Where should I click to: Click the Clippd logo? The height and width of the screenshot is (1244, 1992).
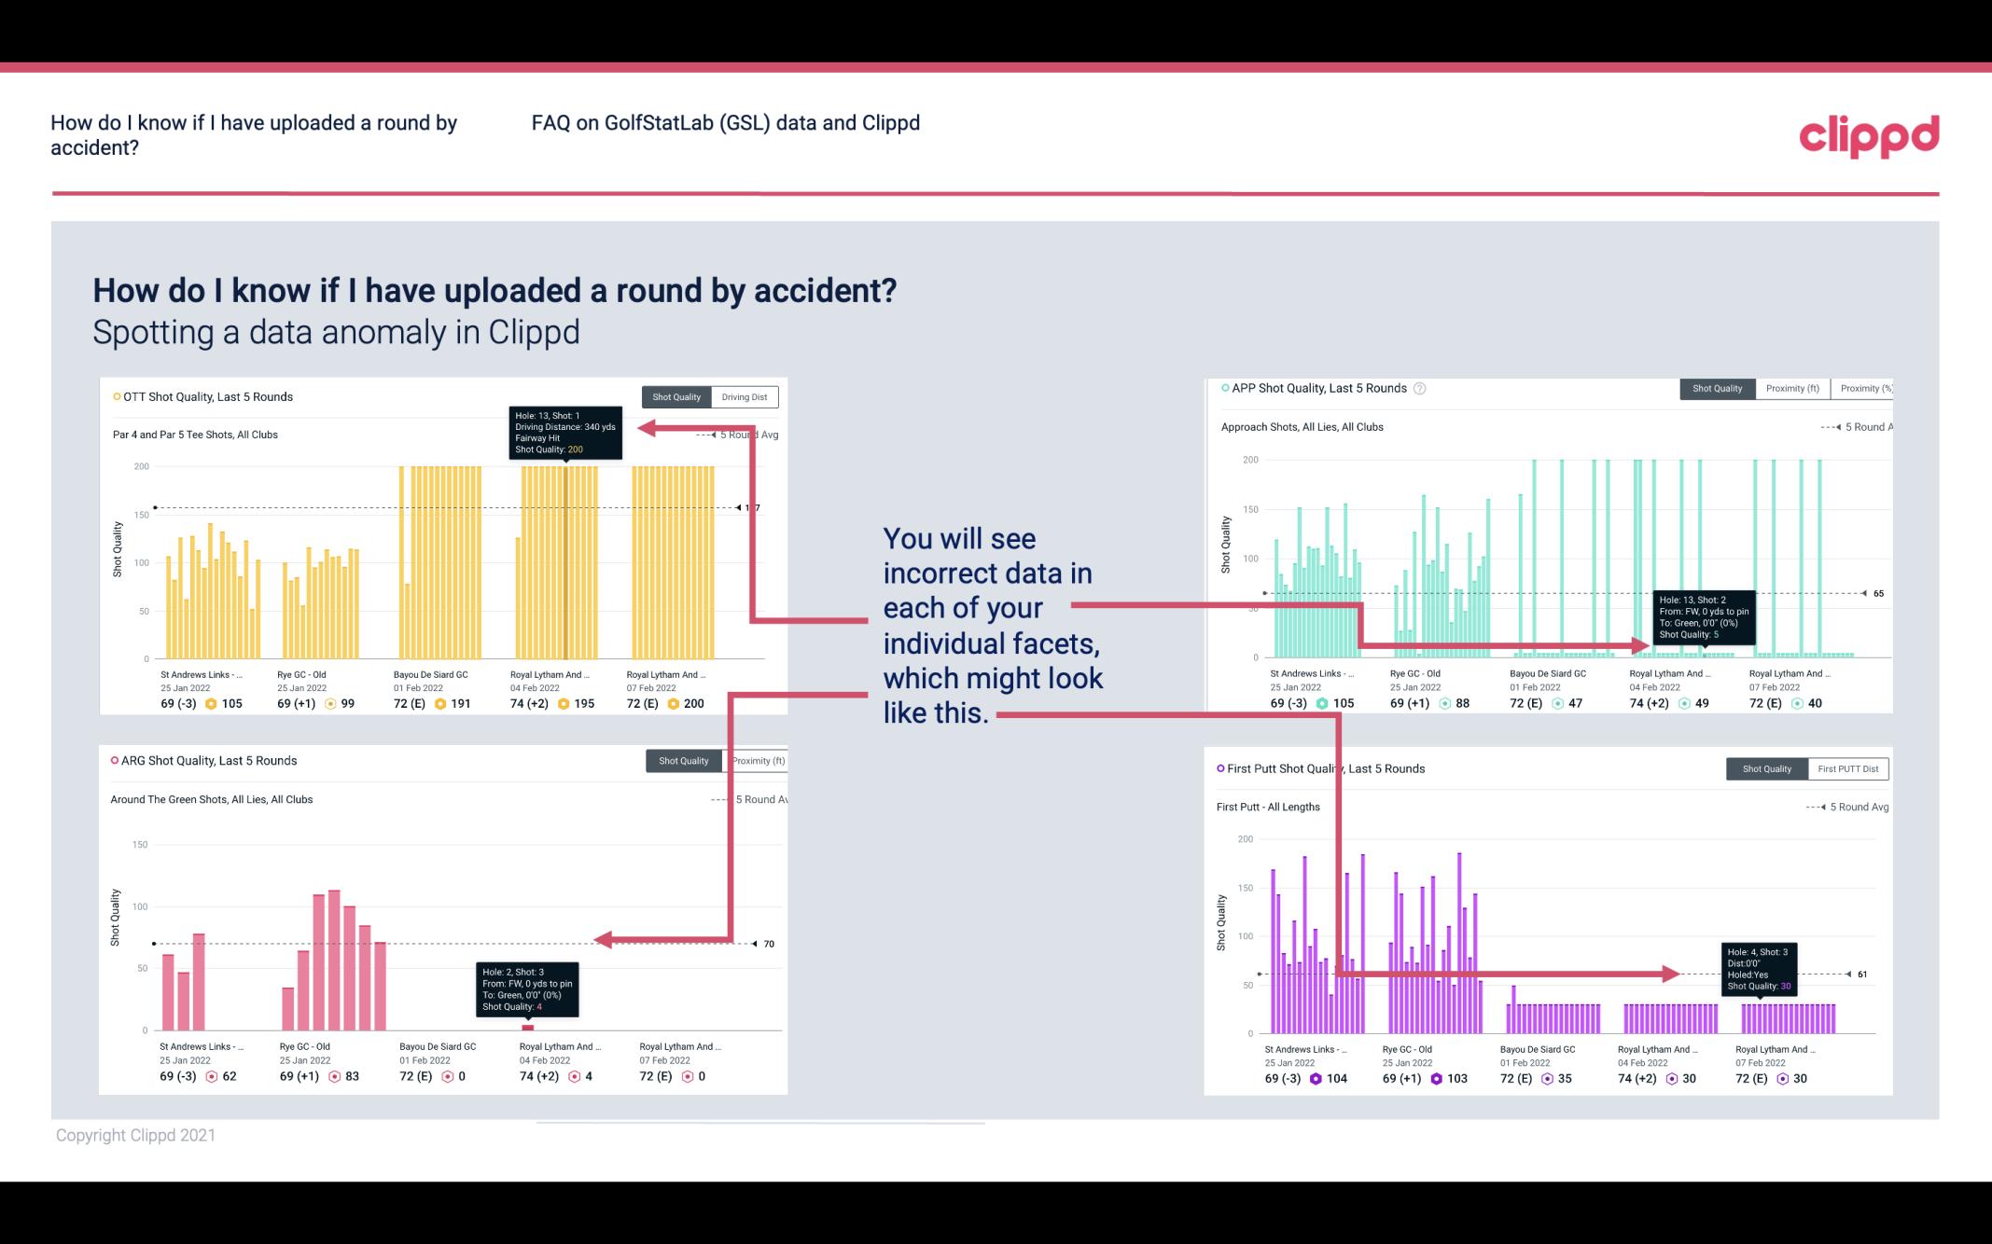(x=1868, y=136)
